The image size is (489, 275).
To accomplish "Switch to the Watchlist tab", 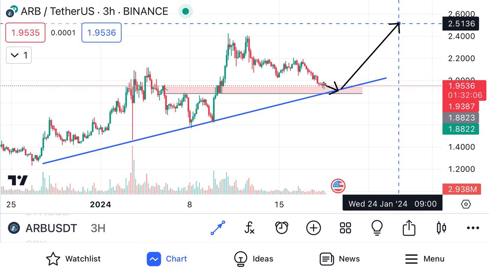I will pos(73,259).
